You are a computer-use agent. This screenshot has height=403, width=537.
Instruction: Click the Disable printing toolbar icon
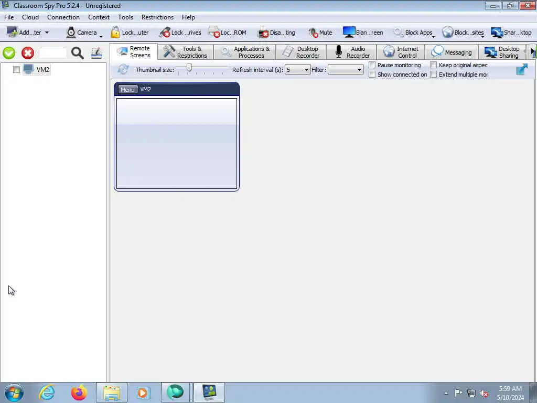263,32
